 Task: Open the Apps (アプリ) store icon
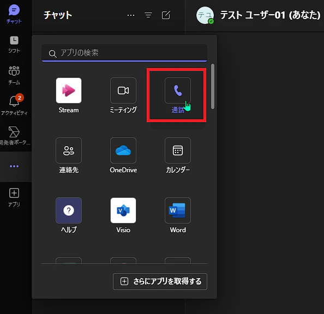coord(14,197)
